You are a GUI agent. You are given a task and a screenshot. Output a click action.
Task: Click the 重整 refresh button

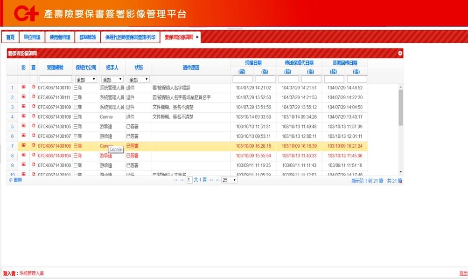click(15, 180)
